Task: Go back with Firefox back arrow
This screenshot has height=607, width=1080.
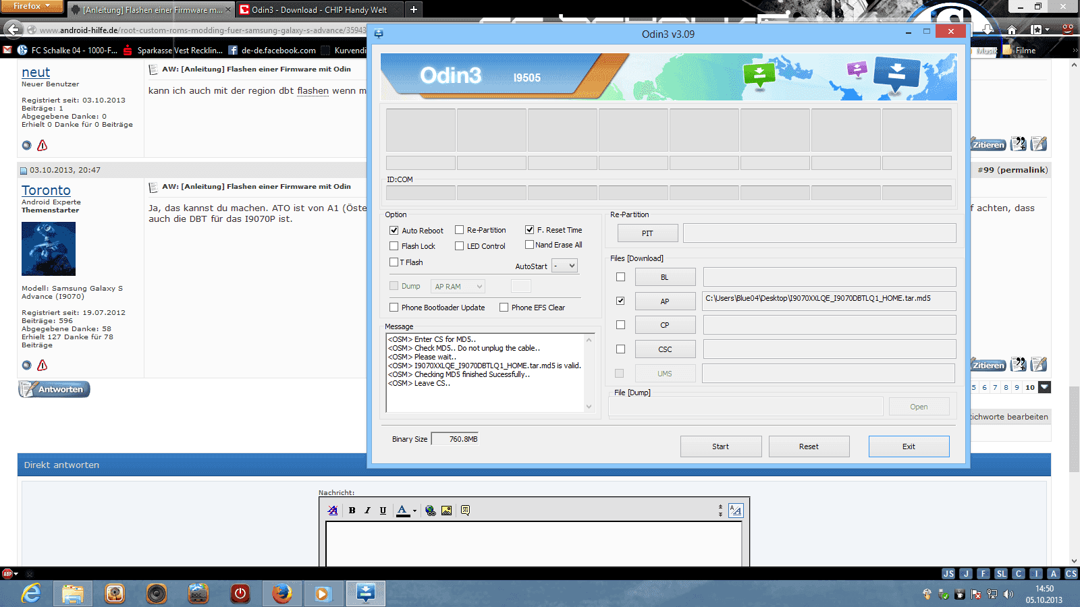Action: [13, 29]
